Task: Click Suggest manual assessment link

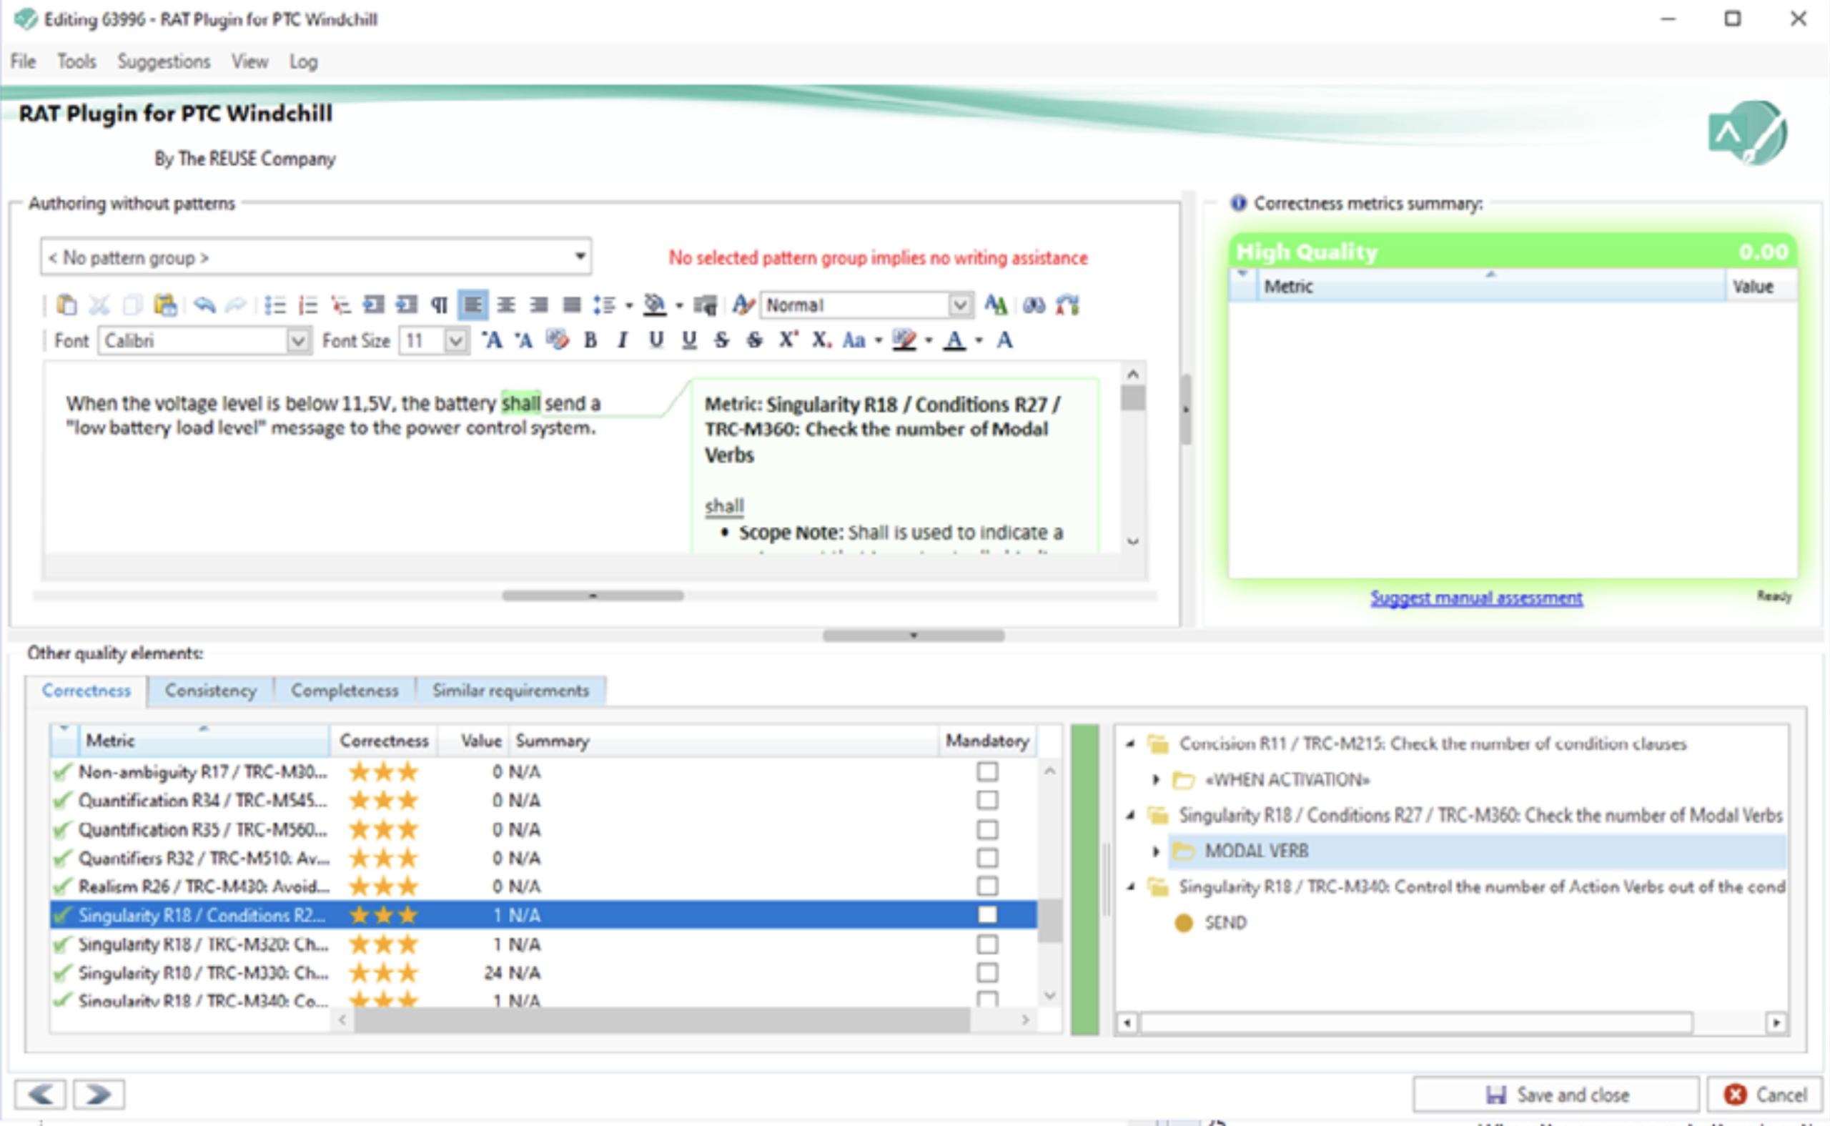Action: click(x=1476, y=598)
